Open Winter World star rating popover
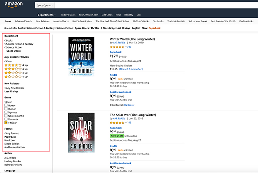The height and width of the screenshot is (173, 258). pos(118,47)
